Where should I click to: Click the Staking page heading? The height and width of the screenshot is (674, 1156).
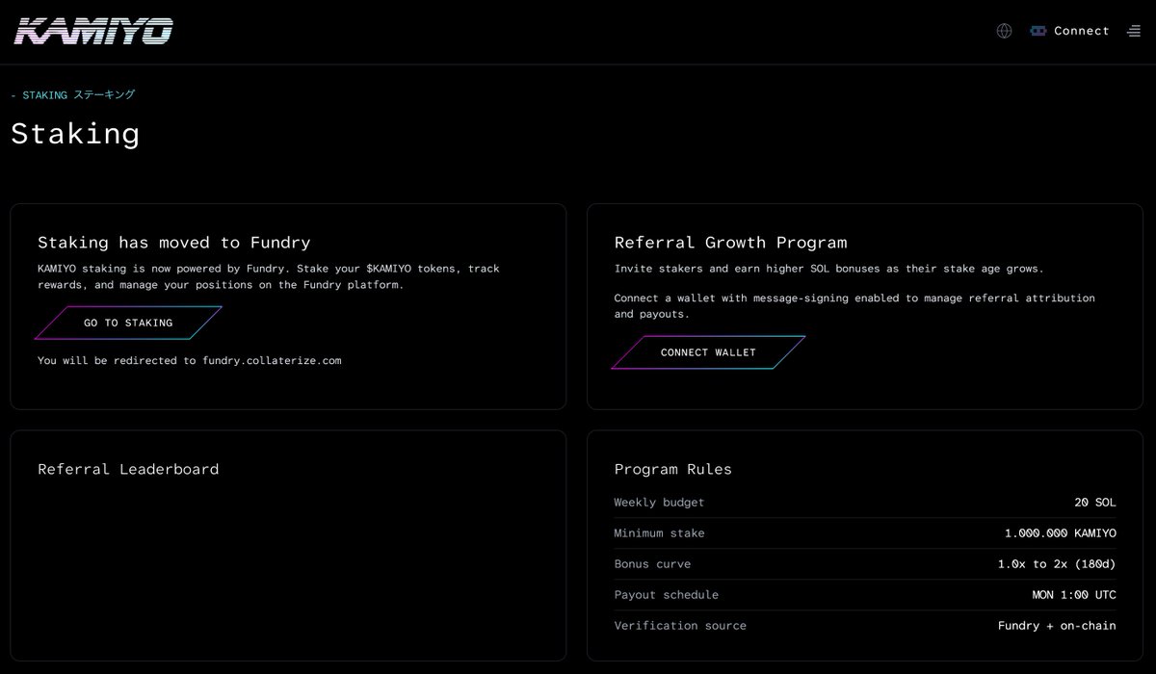click(75, 133)
